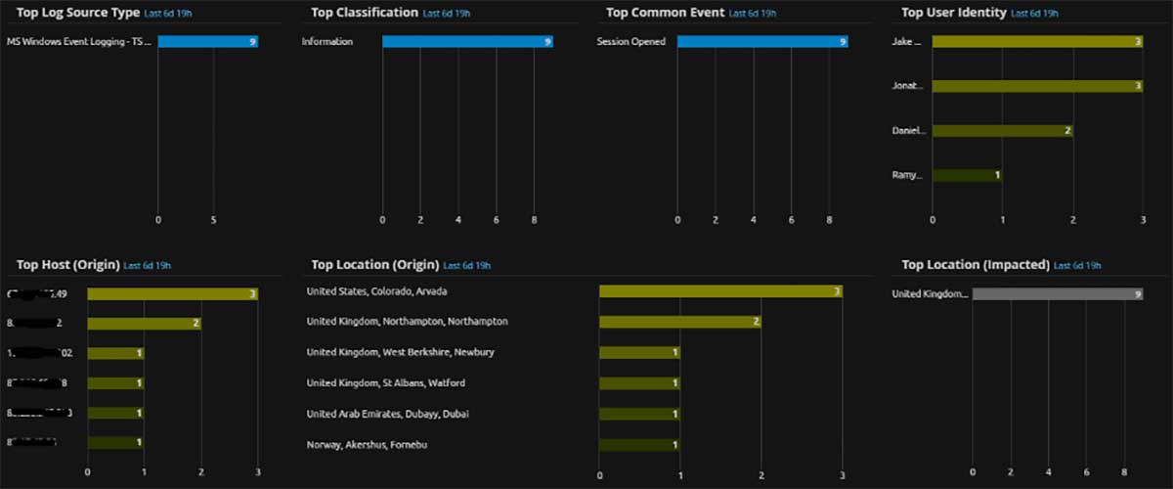Click the Ramy... user label
1173x489 pixels.
(x=907, y=175)
